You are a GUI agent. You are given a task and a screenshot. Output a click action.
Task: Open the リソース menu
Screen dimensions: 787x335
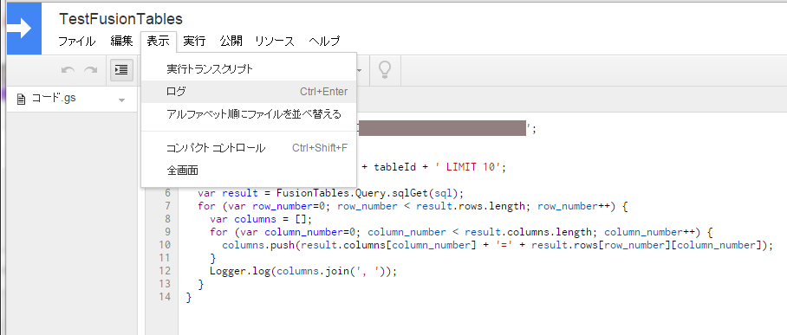point(275,42)
